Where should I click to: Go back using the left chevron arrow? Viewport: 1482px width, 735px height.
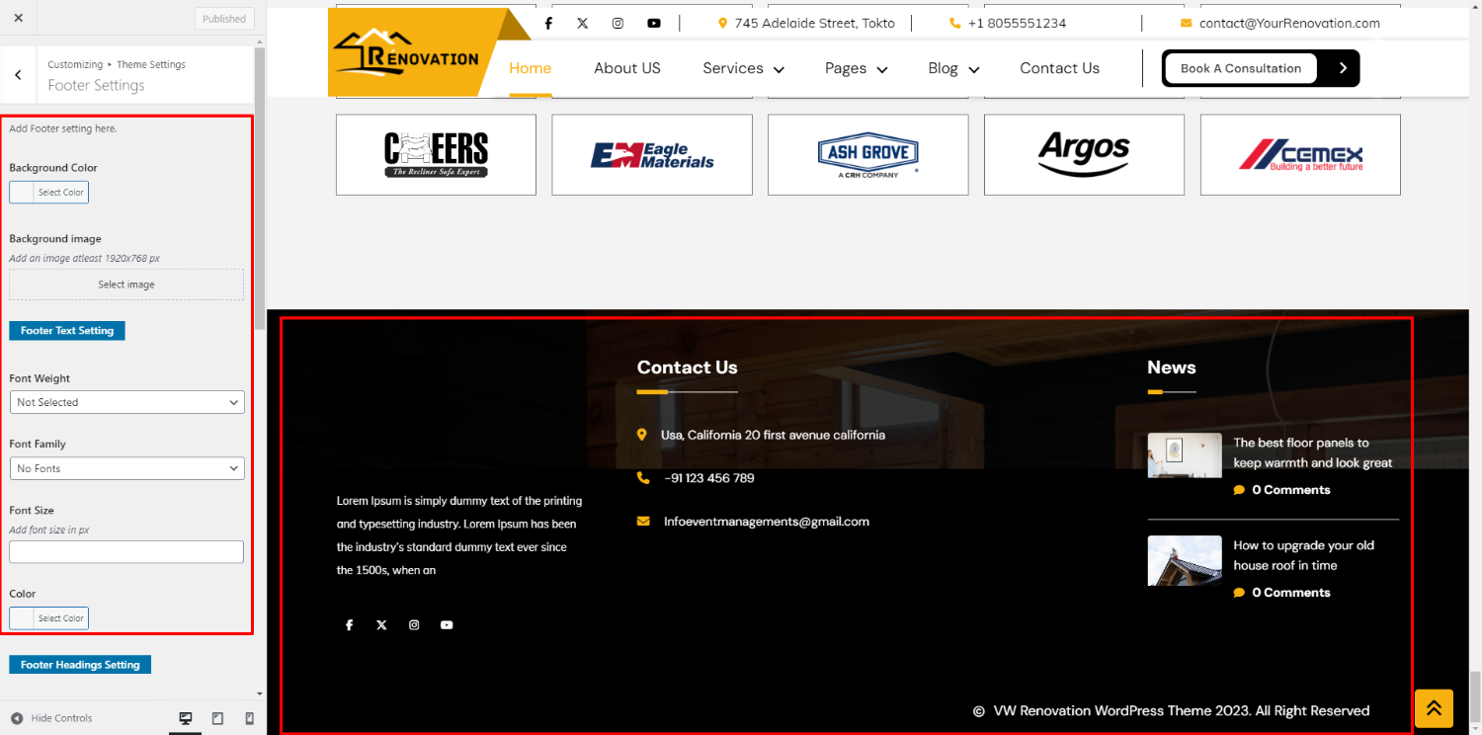19,75
